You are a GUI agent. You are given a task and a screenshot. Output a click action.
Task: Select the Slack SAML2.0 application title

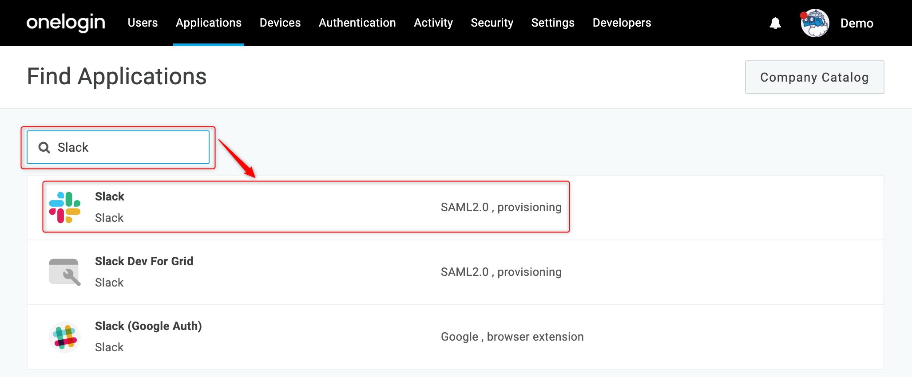(110, 196)
